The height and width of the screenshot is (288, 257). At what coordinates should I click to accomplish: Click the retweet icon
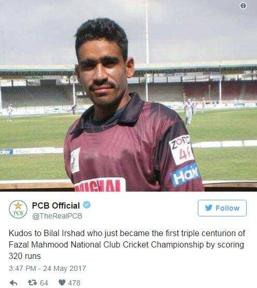[32, 282]
